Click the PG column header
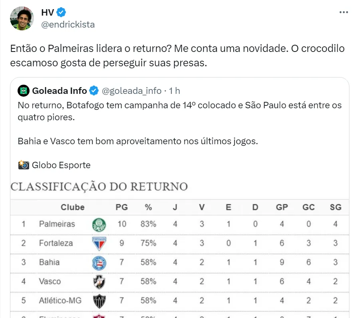This screenshot has width=355, height=318. (x=121, y=207)
